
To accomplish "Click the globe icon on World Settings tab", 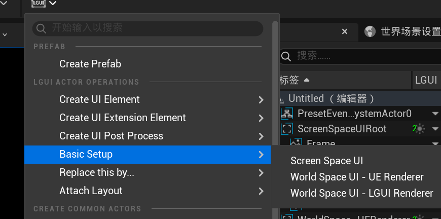I will (371, 32).
